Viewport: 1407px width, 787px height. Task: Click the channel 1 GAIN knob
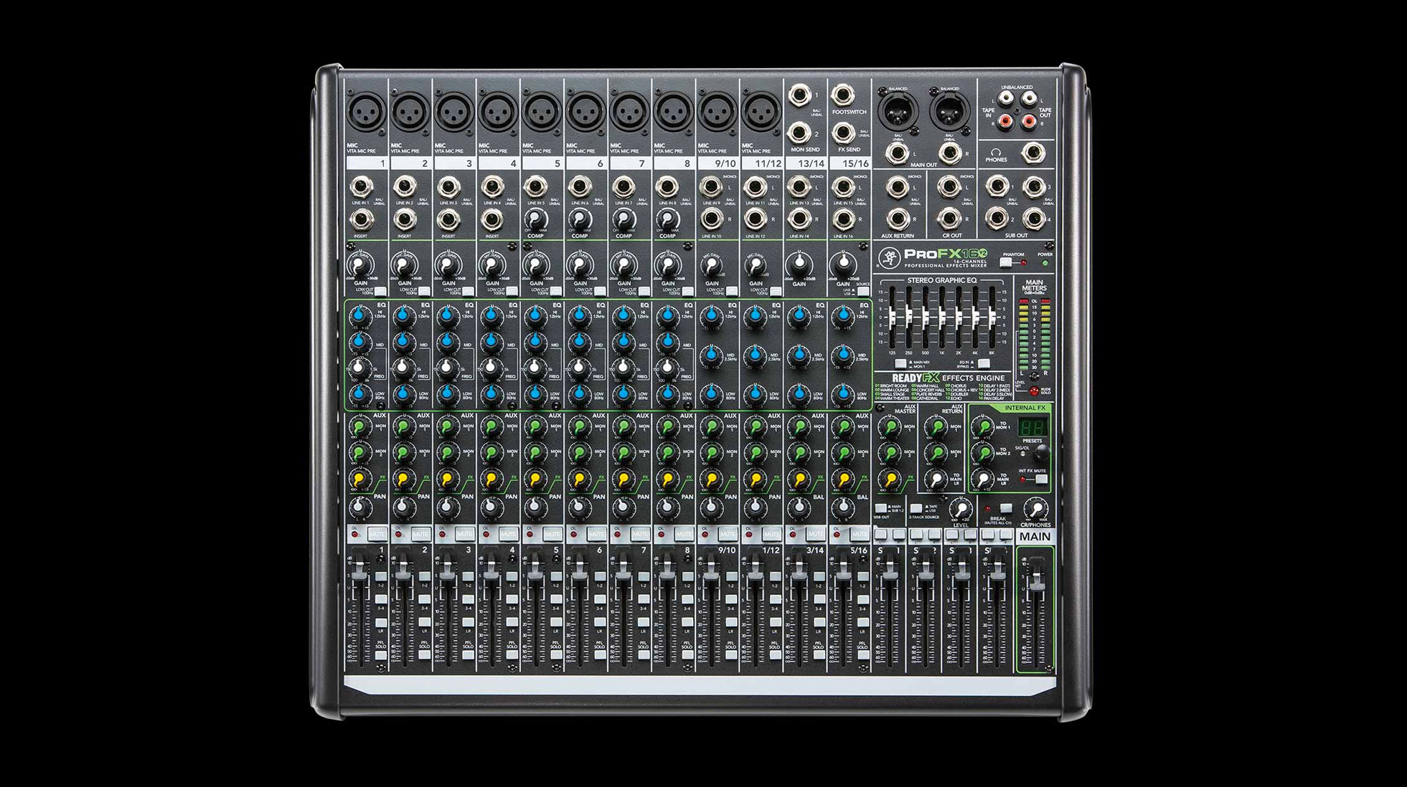coord(359,267)
